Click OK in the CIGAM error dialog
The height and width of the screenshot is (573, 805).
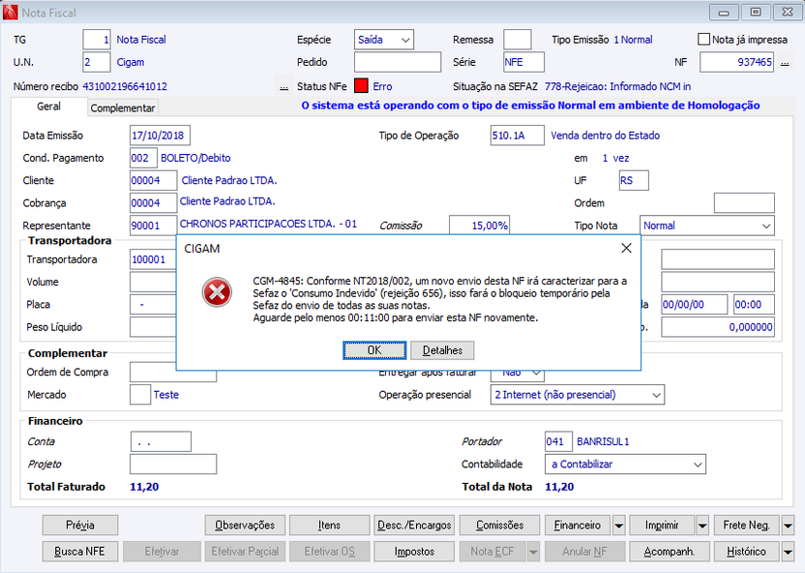[x=374, y=350]
